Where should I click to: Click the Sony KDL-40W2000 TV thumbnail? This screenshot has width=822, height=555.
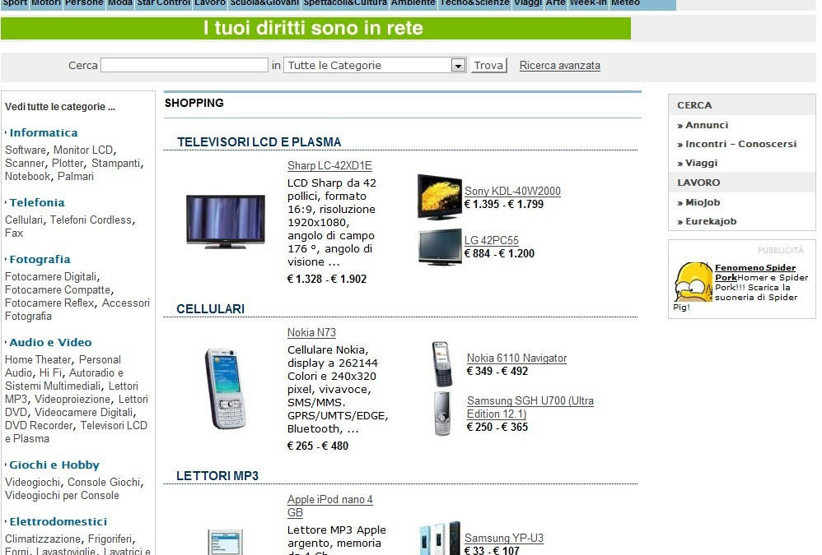coord(439,197)
